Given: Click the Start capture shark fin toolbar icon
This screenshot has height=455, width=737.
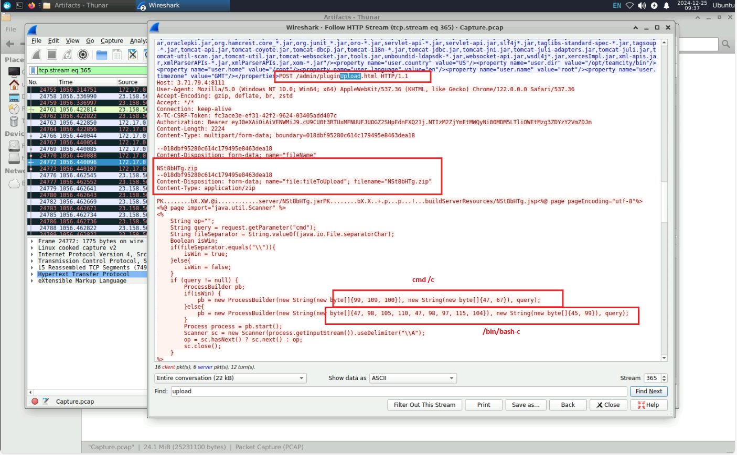Looking at the screenshot, I should coord(36,55).
